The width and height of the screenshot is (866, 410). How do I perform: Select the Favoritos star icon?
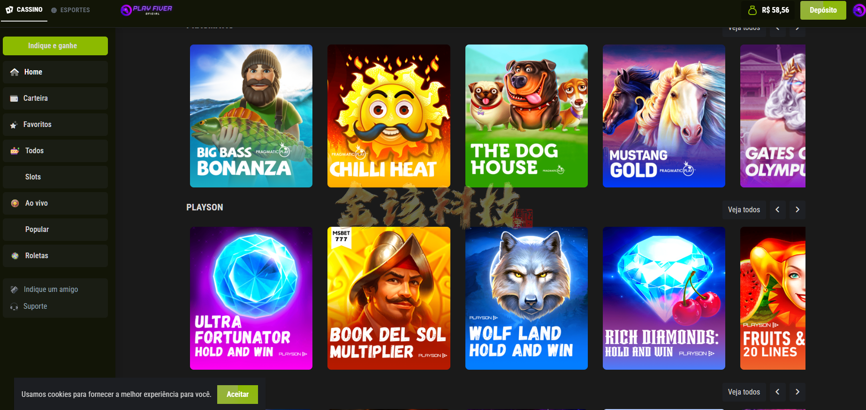14,125
